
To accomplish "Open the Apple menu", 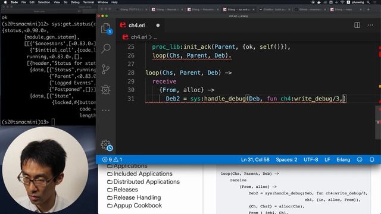I will tap(5, 2).
